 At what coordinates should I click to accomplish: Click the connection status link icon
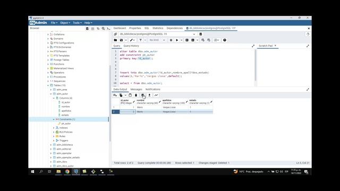pyautogui.click(x=115, y=34)
